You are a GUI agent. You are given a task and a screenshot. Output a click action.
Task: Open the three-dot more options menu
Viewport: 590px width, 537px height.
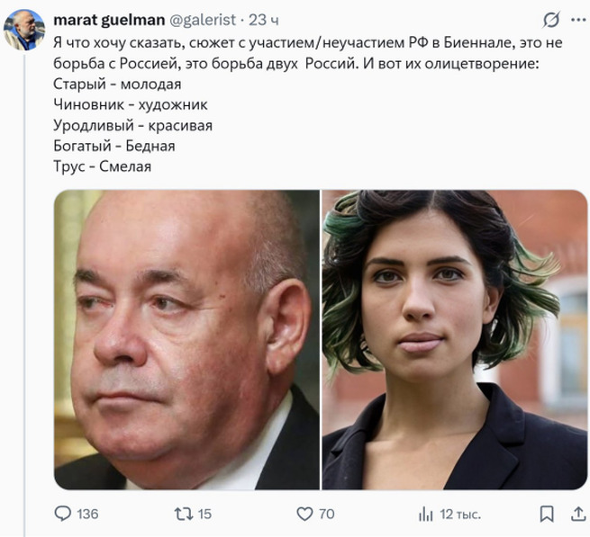578,20
